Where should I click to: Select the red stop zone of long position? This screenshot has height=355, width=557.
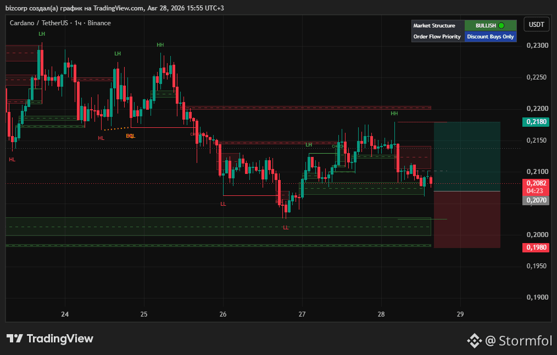click(467, 219)
